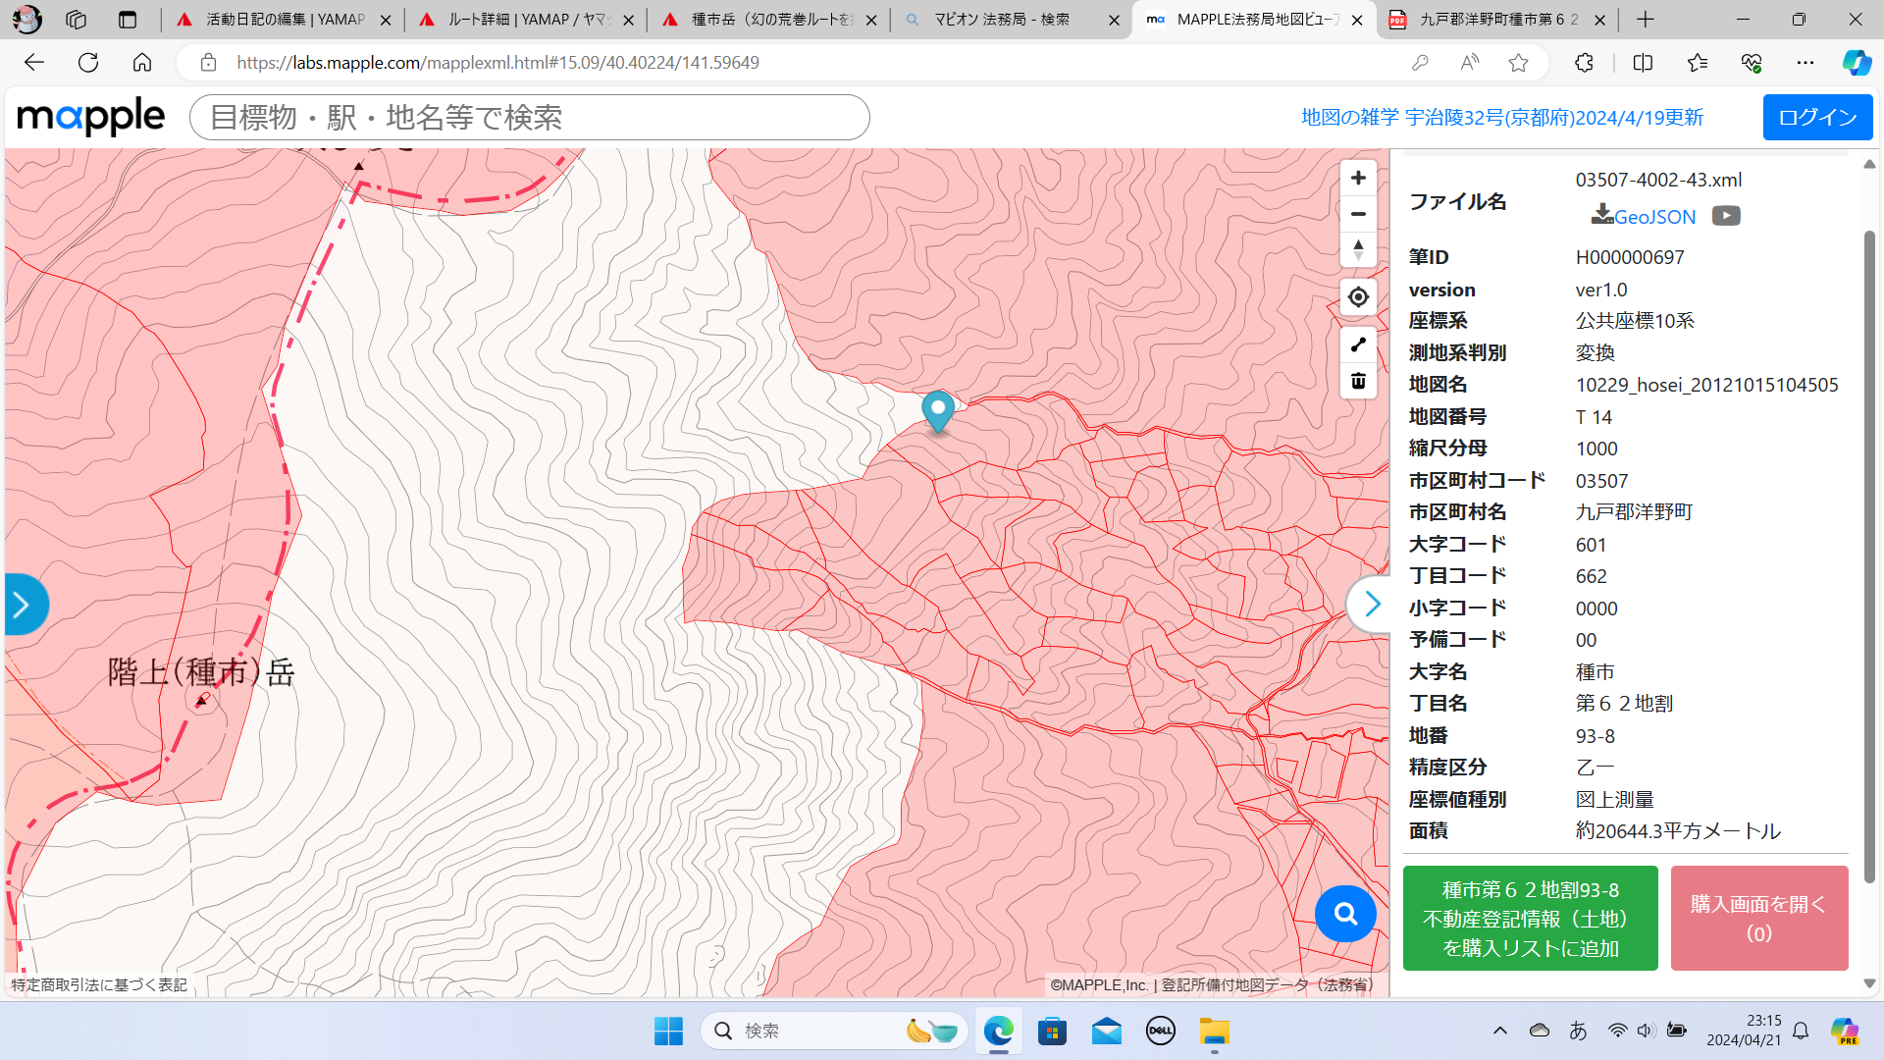Add 種市第62地割93-8 to purchase list
The image size is (1884, 1060).
tap(1530, 919)
